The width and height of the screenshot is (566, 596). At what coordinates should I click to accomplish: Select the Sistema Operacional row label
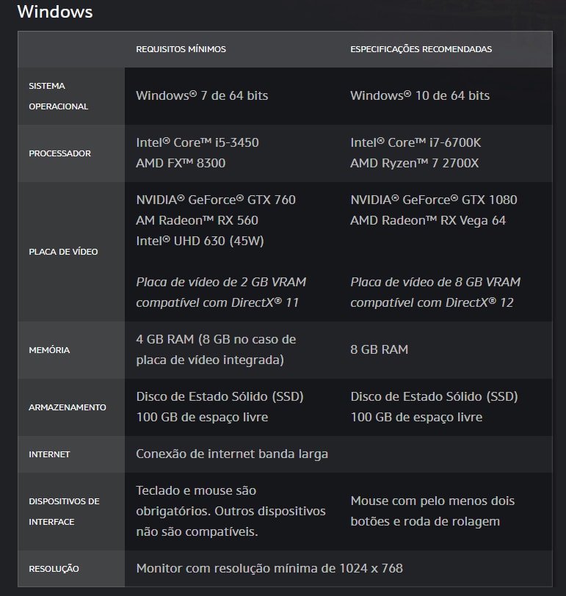(58, 96)
